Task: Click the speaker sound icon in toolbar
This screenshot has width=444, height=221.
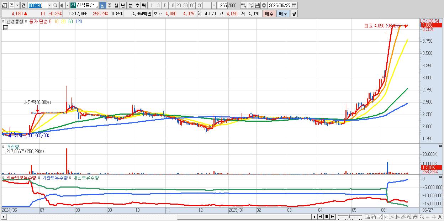Action: [62, 5]
